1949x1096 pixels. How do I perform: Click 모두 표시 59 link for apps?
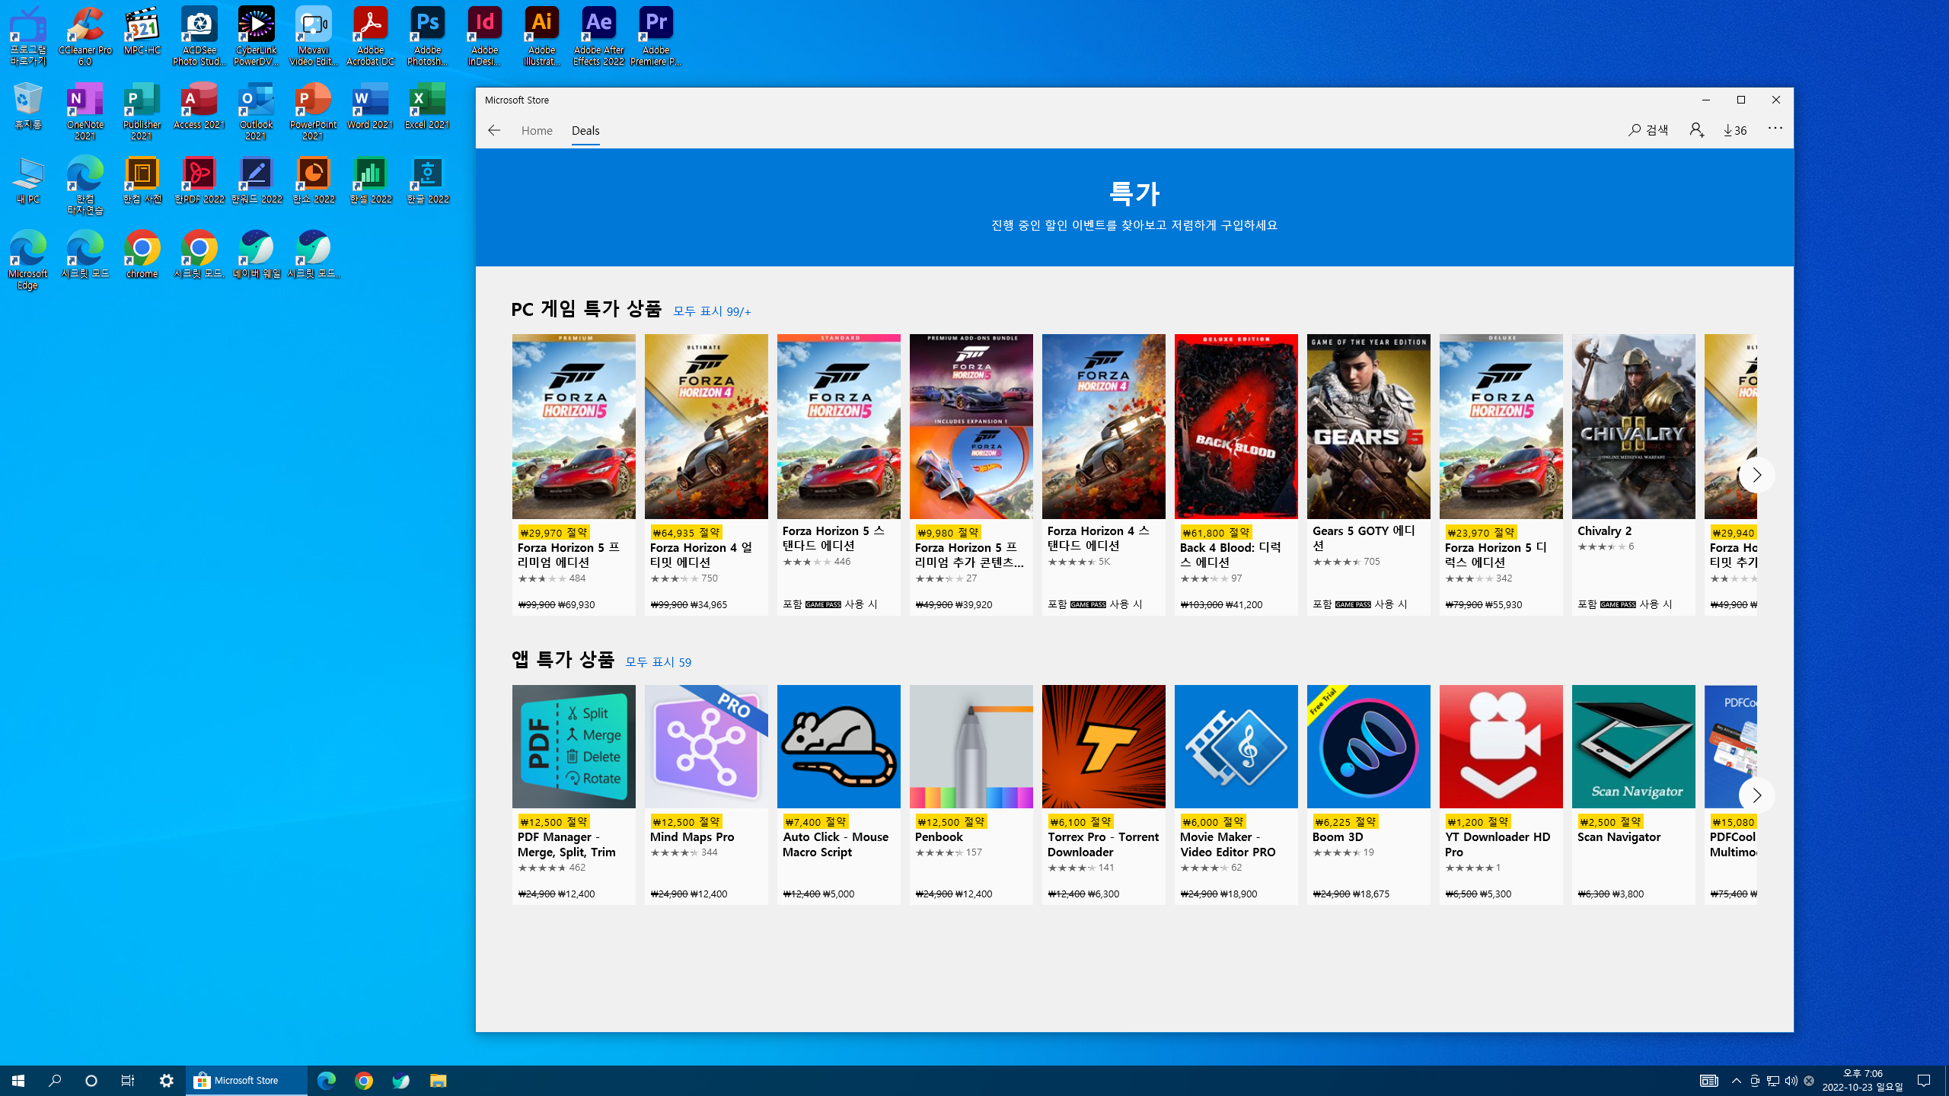658,662
